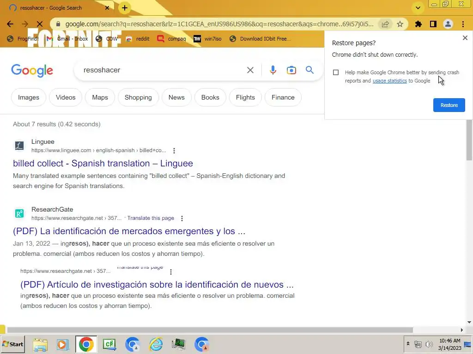The height and width of the screenshot is (354, 473).
Task: Open the monitor-icon program in the taskbar
Action: click(x=179, y=344)
